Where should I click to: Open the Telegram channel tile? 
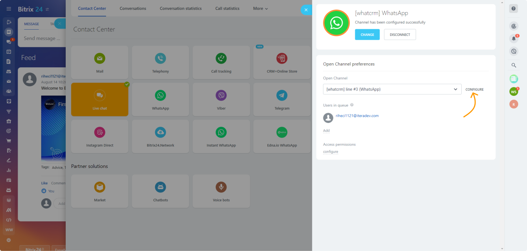point(282,99)
